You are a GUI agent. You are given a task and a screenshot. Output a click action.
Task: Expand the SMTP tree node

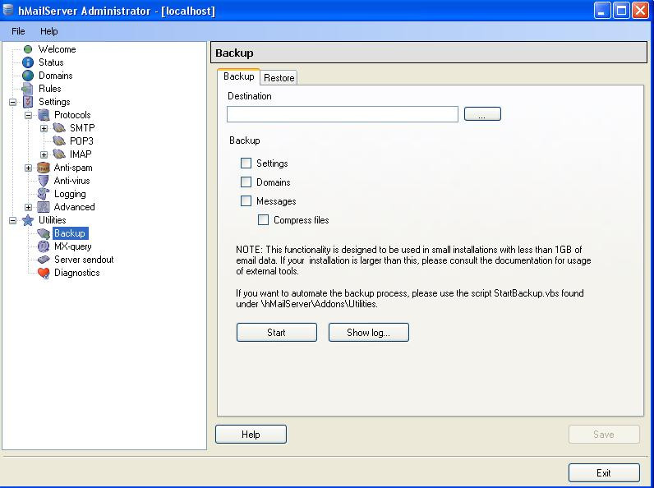coord(44,128)
